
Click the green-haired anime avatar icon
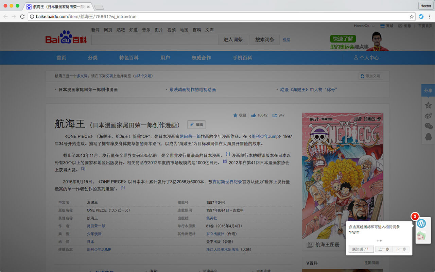(421, 235)
